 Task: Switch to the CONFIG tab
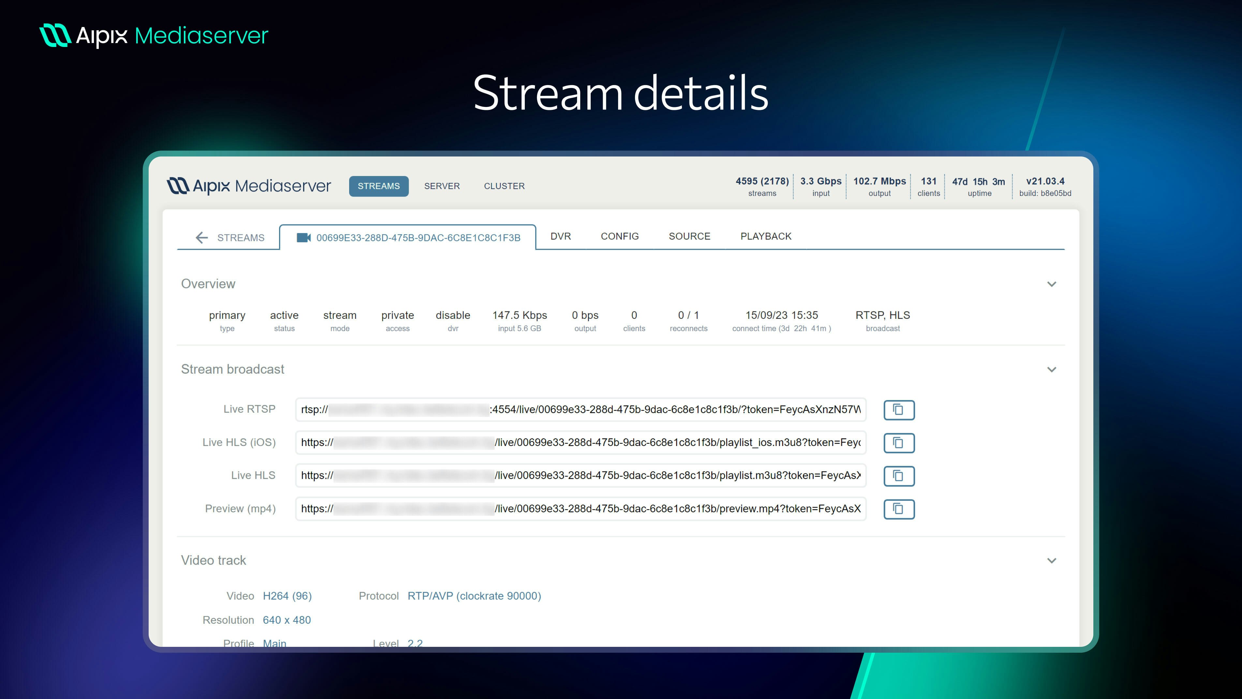pos(620,236)
